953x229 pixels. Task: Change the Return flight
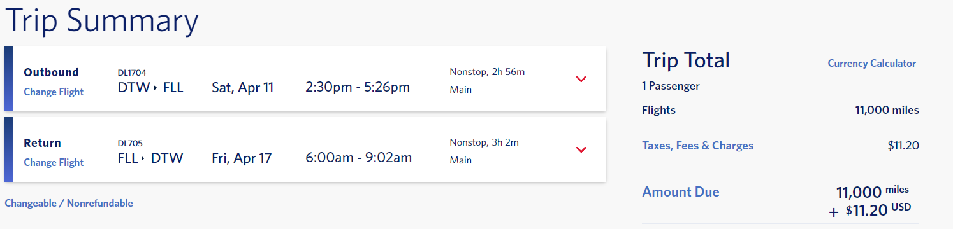pos(54,162)
